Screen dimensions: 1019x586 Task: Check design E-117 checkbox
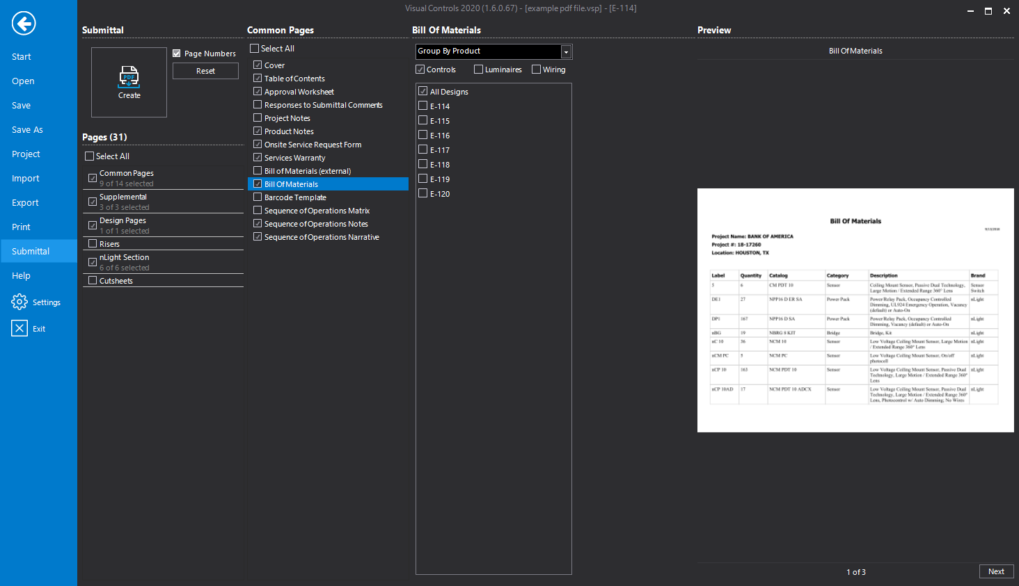422,149
